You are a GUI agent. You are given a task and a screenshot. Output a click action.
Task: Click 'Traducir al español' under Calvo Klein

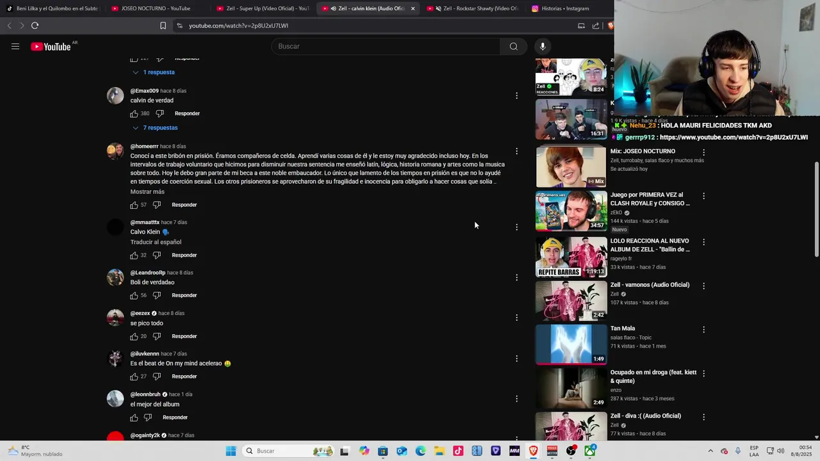tap(156, 242)
